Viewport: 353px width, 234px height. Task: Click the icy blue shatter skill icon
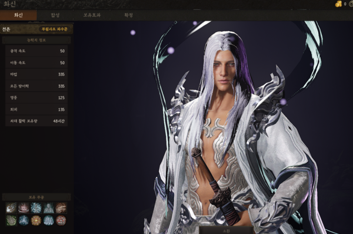pos(36,207)
